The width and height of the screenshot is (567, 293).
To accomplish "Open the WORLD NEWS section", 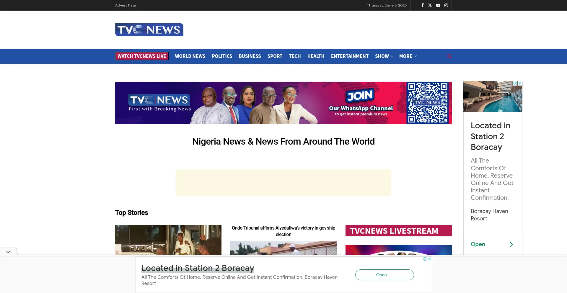I will (x=190, y=56).
